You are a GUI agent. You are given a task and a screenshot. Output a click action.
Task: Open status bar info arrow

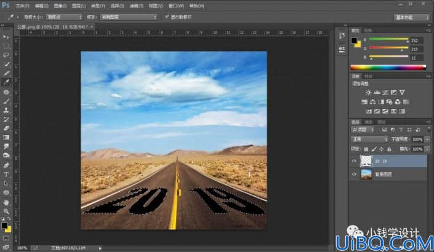(100, 248)
